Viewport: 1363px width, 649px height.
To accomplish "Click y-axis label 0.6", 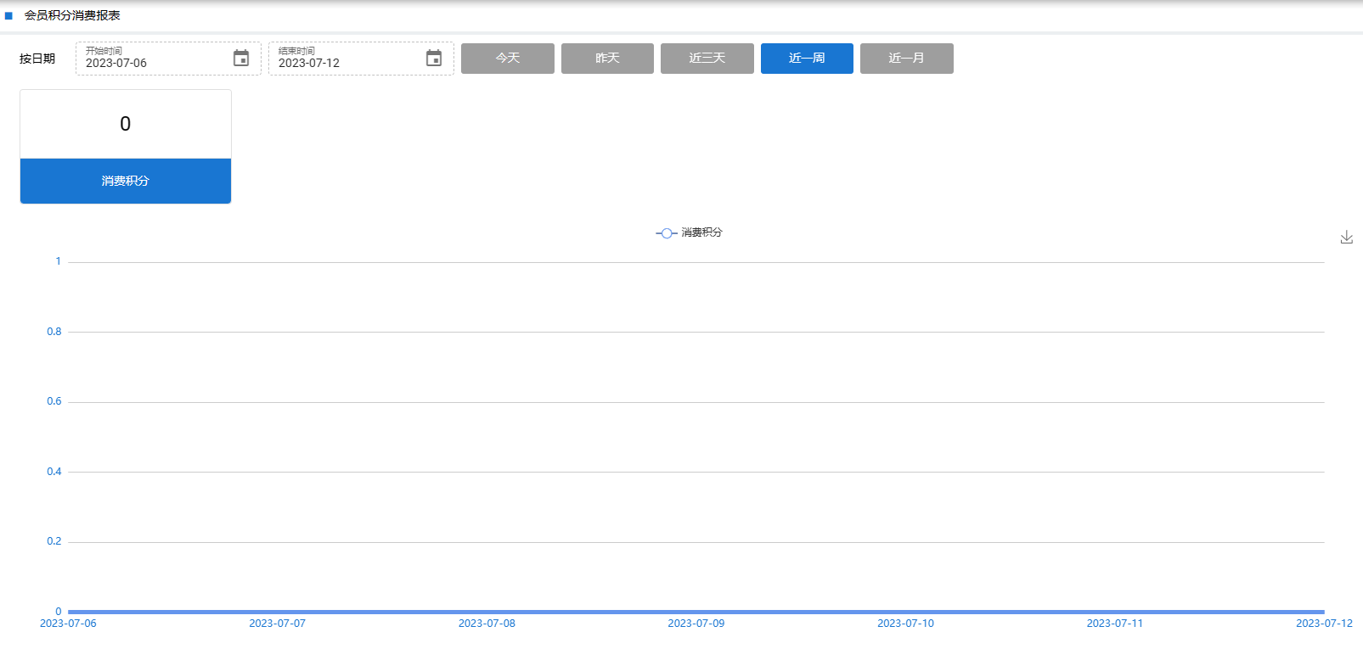I will 54,401.
